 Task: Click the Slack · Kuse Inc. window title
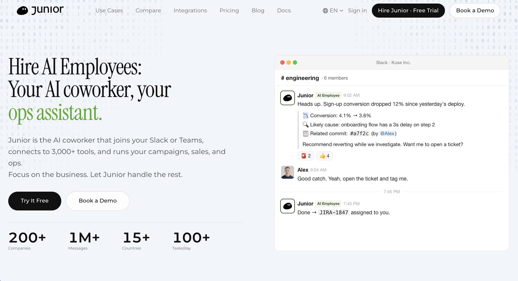click(393, 63)
